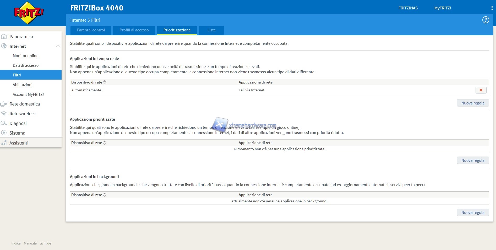Screen dimensions: 496x250
Task: Open the Profili di accesso tab
Action: [x=134, y=30]
